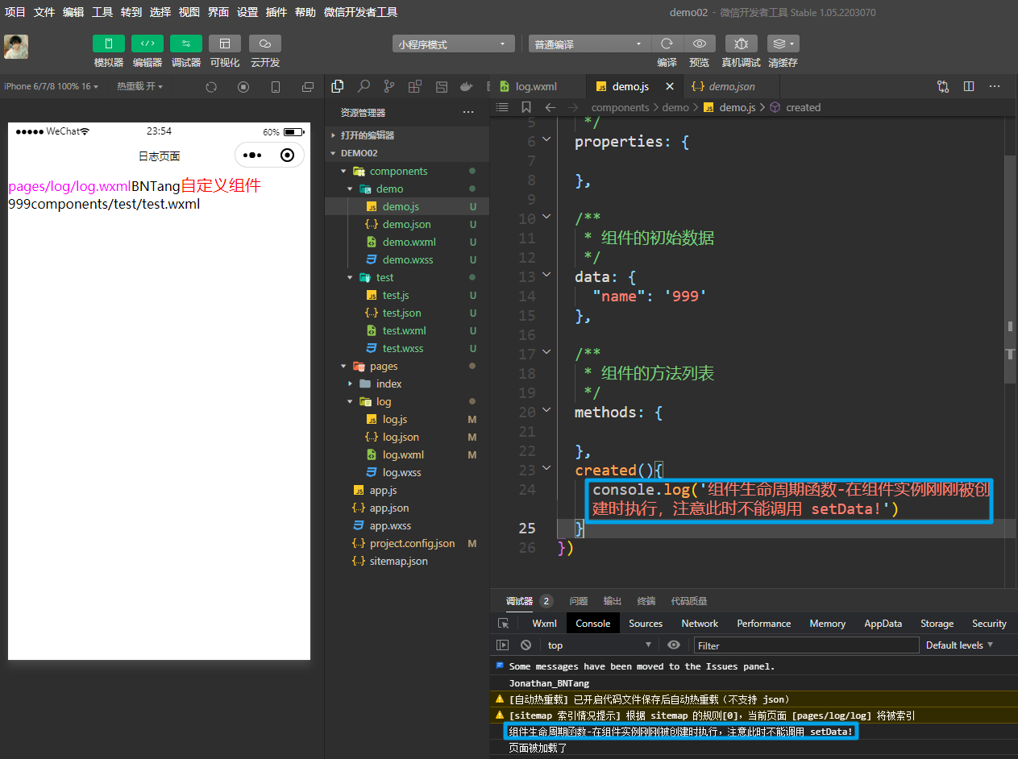This screenshot has height=759, width=1018.
Task: Open the 普通编译 compile mode dropdown
Action: [589, 44]
